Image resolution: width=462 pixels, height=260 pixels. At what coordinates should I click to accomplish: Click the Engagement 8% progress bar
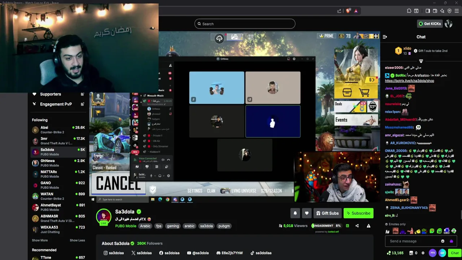[x=326, y=226]
